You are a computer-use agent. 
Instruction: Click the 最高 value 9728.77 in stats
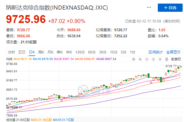point(23,30)
